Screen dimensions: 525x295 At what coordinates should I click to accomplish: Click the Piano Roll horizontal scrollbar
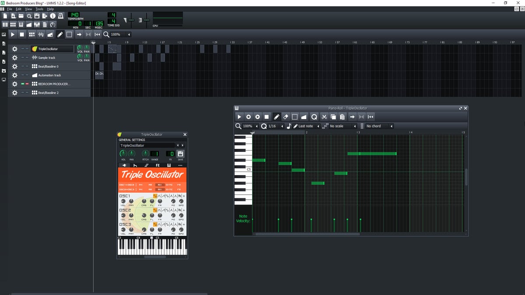point(308,234)
